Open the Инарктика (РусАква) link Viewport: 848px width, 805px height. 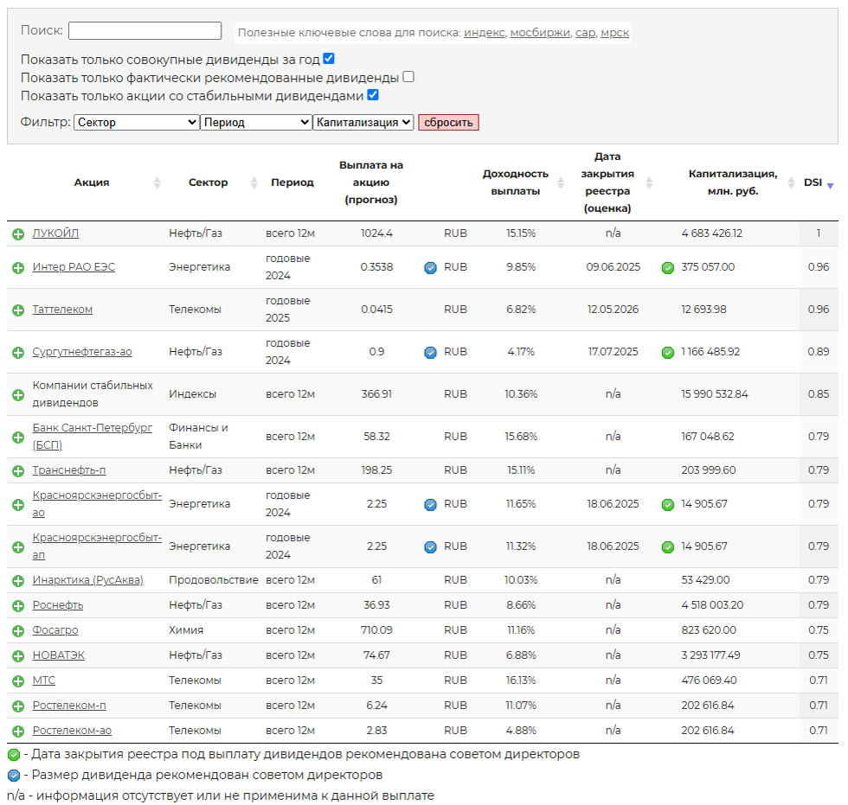[x=87, y=580]
